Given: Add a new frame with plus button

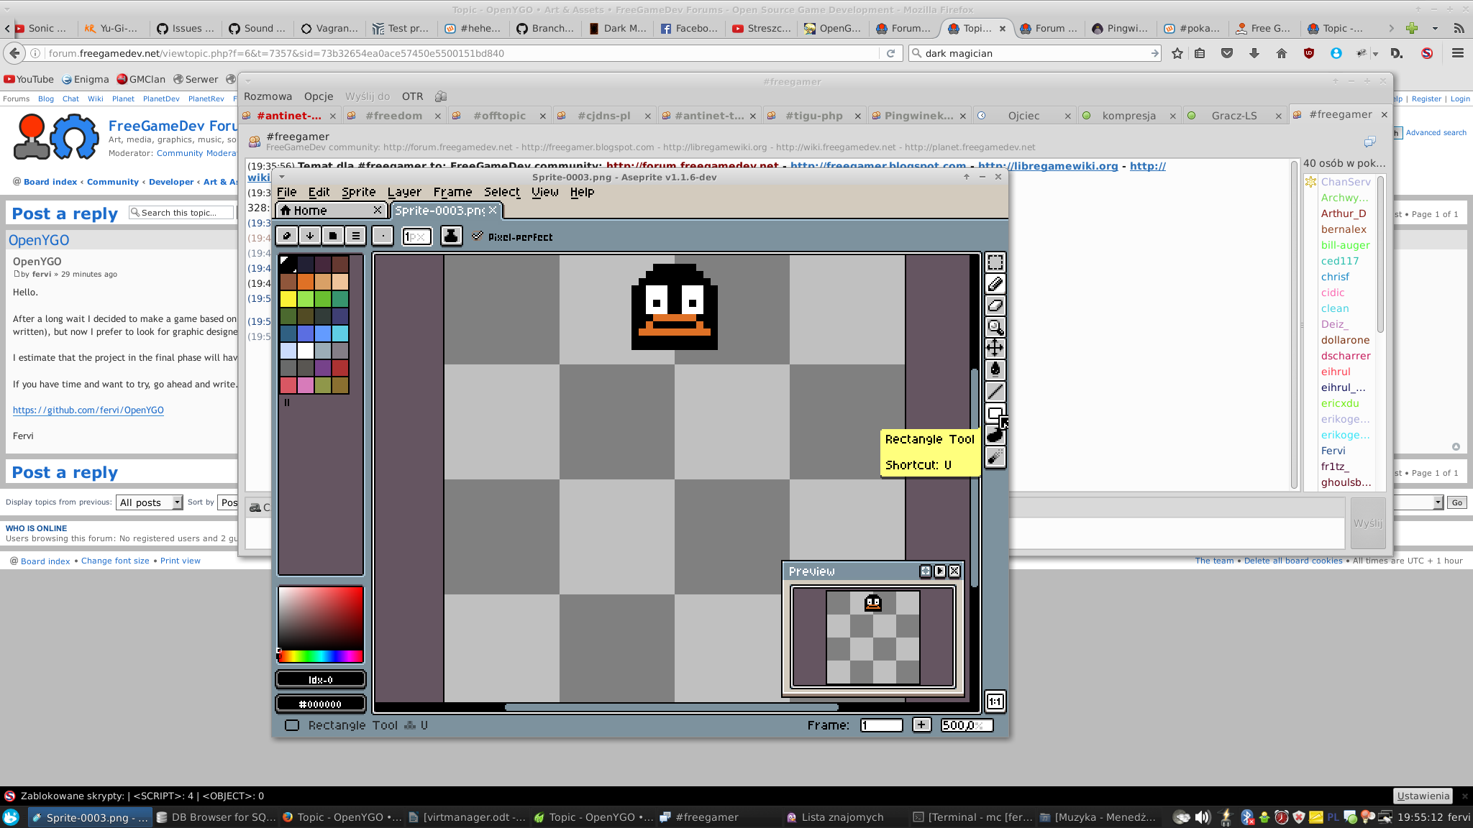Looking at the screenshot, I should pos(921,724).
